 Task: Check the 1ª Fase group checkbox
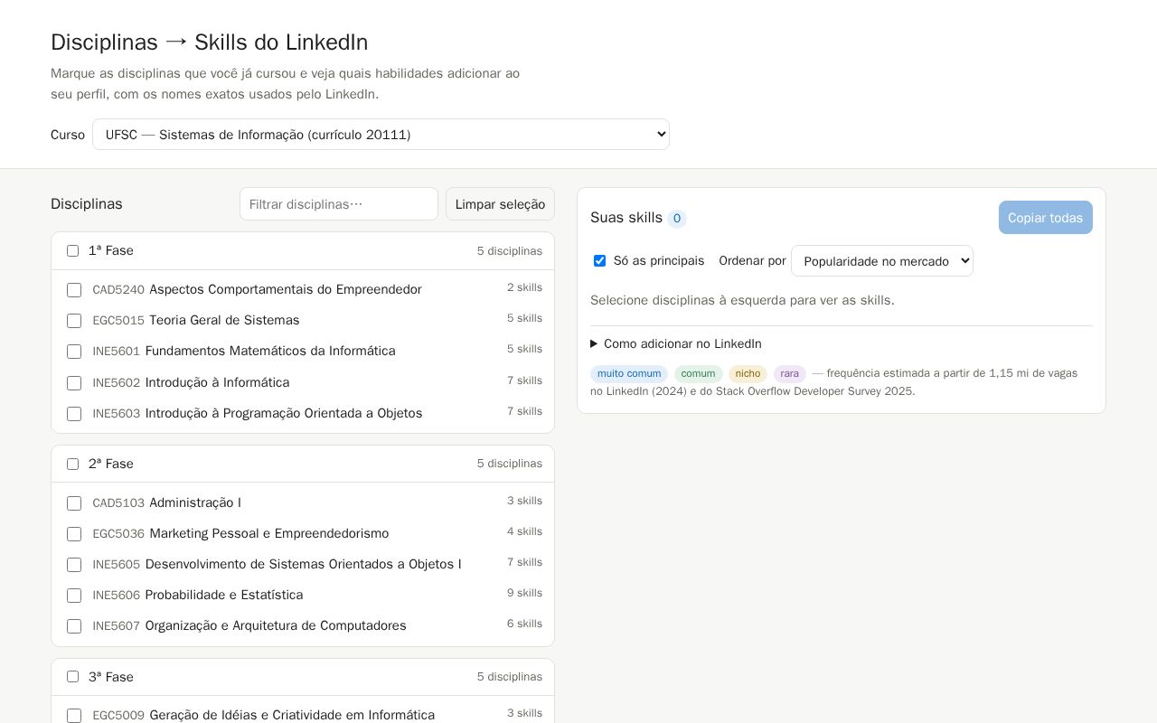(x=73, y=251)
